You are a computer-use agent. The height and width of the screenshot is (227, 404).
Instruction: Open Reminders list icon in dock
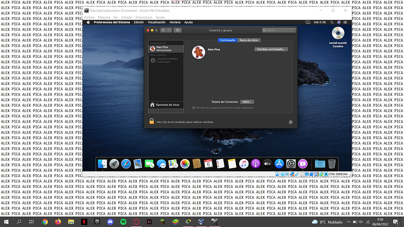220,164
